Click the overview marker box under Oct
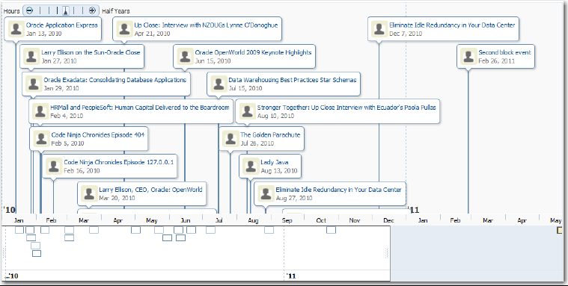This screenshot has width=568, height=286. [331, 230]
